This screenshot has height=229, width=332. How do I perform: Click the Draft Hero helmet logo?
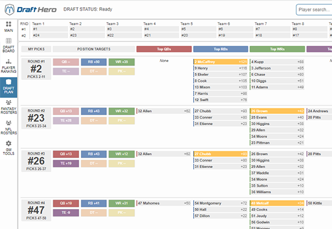10,10
